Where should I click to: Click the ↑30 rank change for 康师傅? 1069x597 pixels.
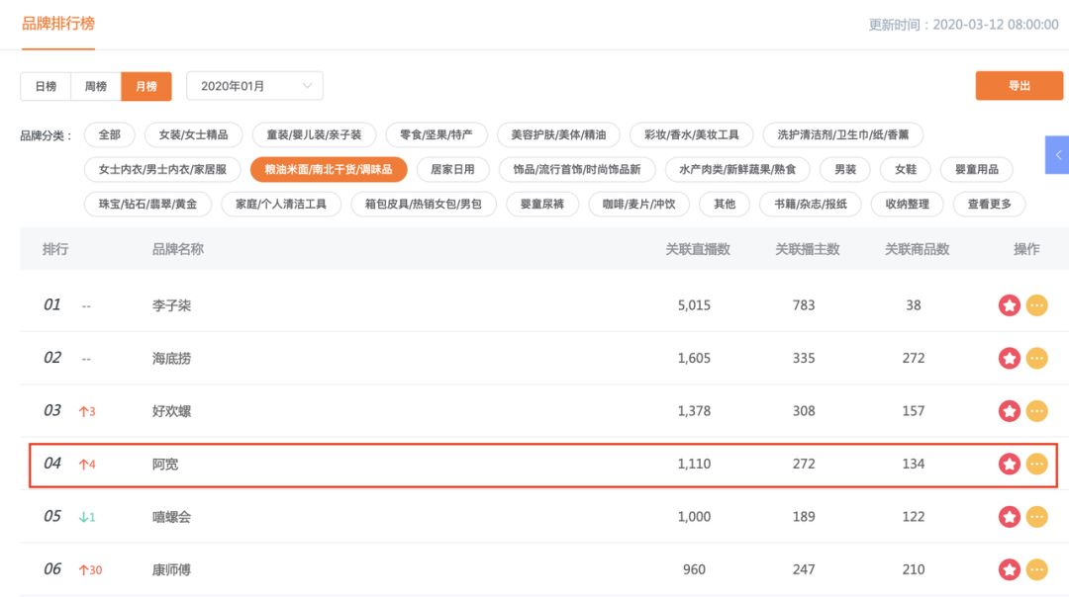[90, 570]
